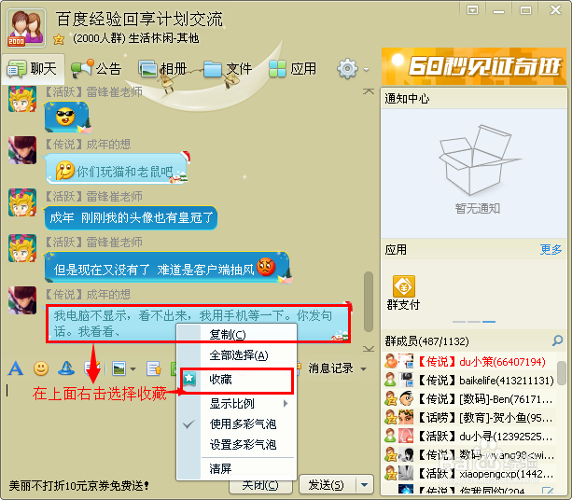Select member [数码]-Ben in list

[469, 399]
